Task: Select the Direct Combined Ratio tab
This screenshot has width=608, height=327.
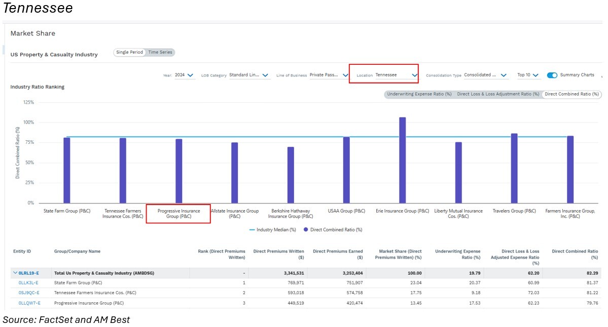Action: [x=571, y=94]
